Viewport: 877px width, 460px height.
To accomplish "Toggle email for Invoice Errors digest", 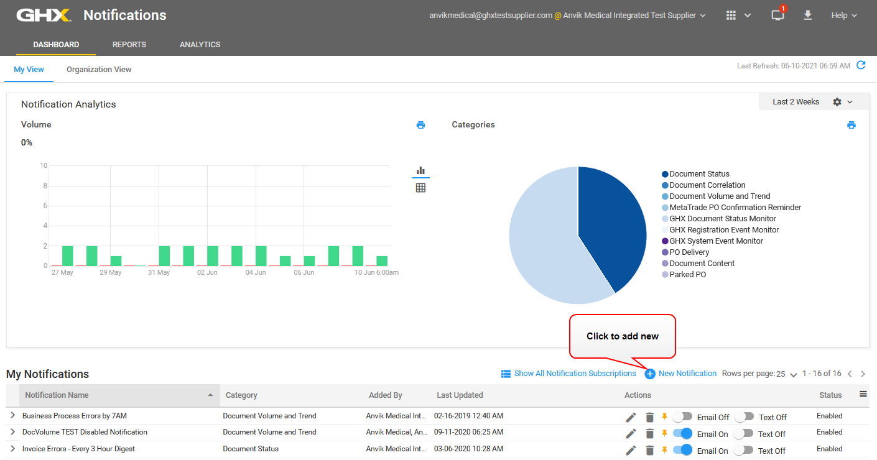I will coord(682,450).
